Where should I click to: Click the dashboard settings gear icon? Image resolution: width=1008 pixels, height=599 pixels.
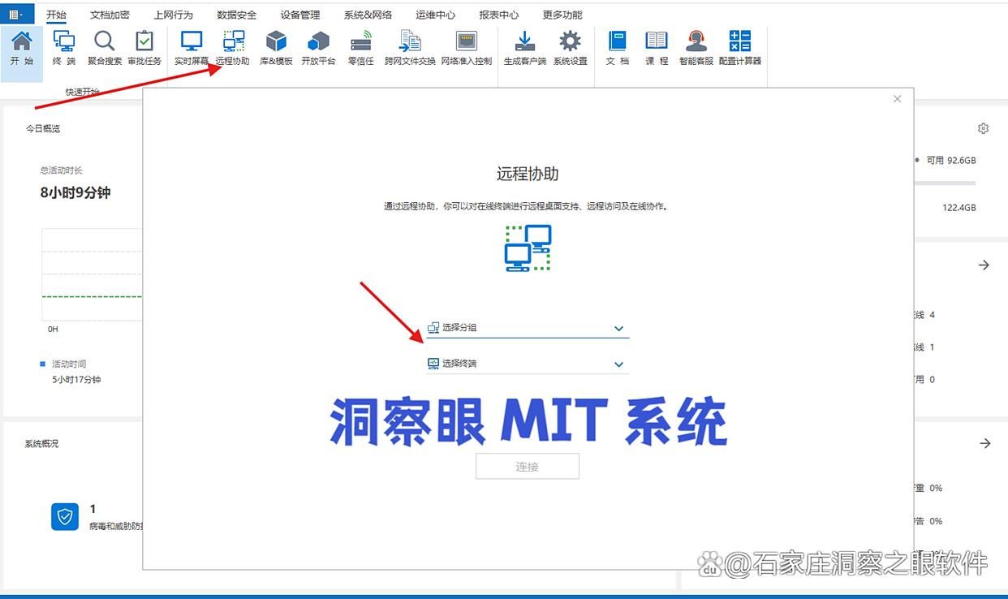984,128
